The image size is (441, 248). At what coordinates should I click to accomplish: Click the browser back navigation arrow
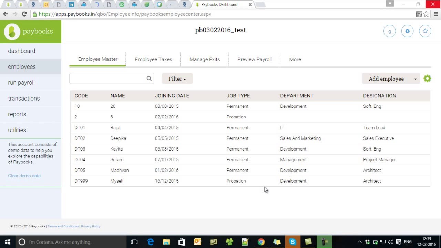point(6,14)
